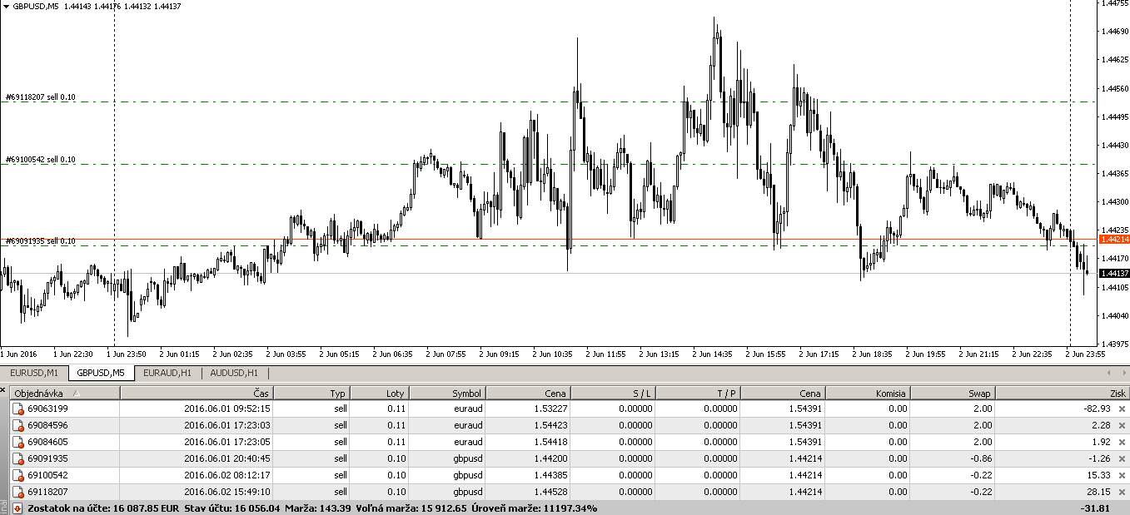Click the order icon for ticket 69091935

point(17,458)
